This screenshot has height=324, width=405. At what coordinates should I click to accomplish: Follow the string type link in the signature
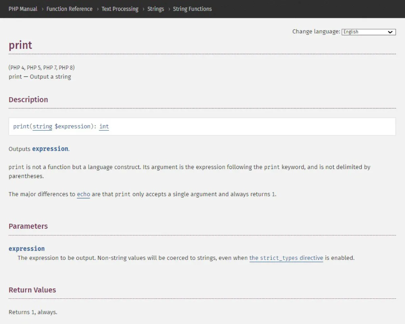click(x=42, y=127)
